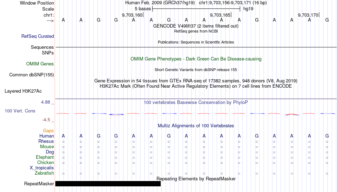Screen dimensions: 337x192
Task: Click the chr1: base position label
Action: 49,15
